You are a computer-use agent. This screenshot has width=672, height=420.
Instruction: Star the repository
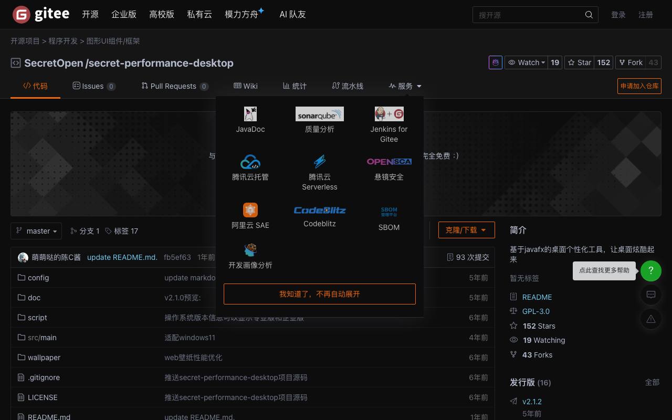[580, 62]
